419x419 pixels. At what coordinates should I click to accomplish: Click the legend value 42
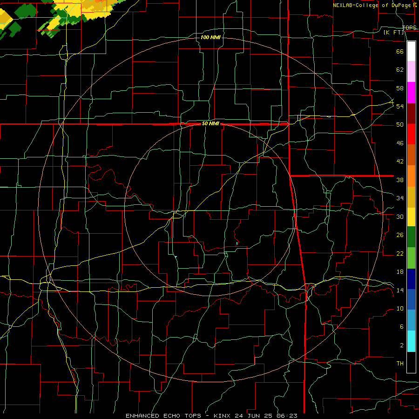[400, 162]
